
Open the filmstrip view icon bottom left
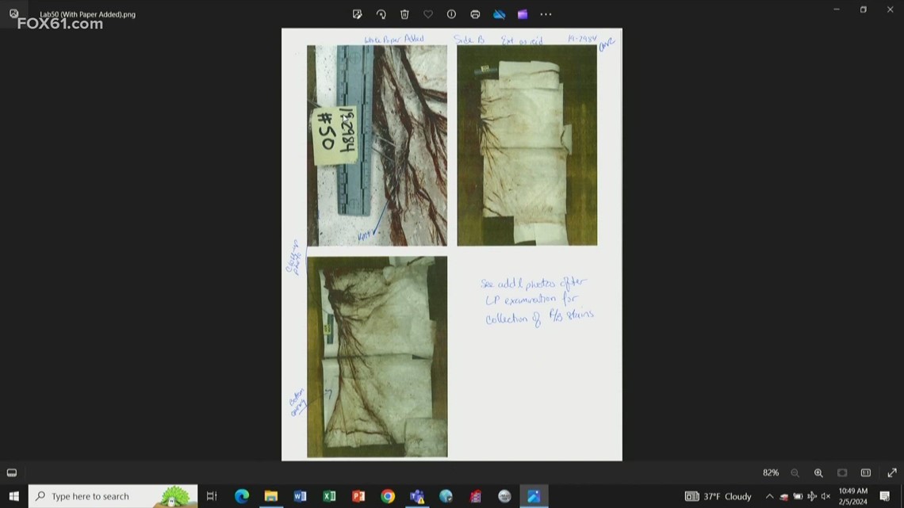[11, 472]
